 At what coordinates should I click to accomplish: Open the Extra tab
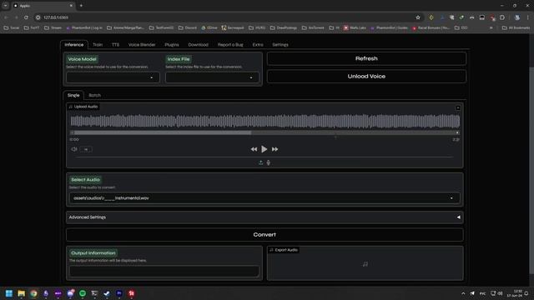point(258,44)
